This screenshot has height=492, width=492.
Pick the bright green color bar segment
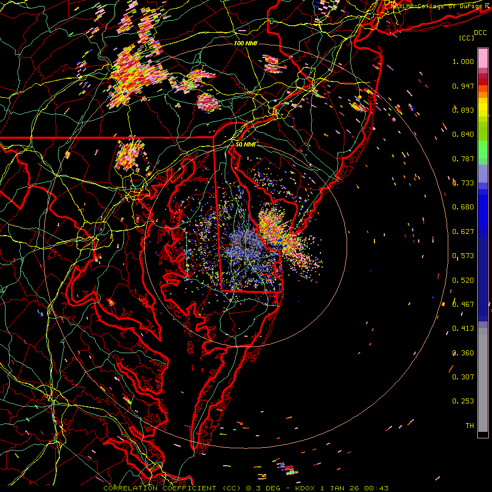(x=483, y=149)
